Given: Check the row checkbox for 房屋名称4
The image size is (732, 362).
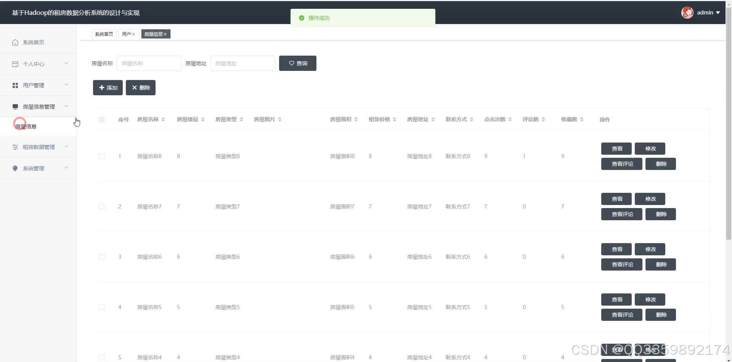Looking at the screenshot, I should point(102,357).
